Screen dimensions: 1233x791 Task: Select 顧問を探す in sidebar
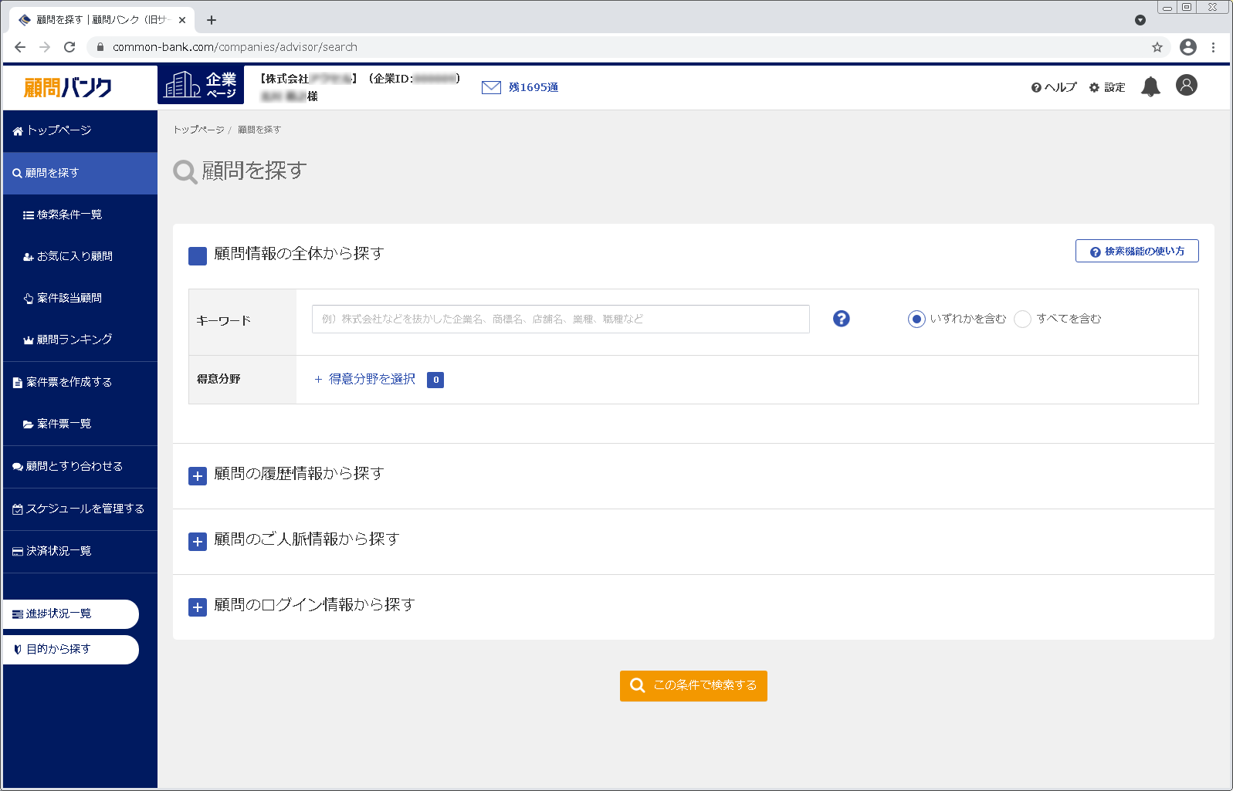(x=80, y=173)
